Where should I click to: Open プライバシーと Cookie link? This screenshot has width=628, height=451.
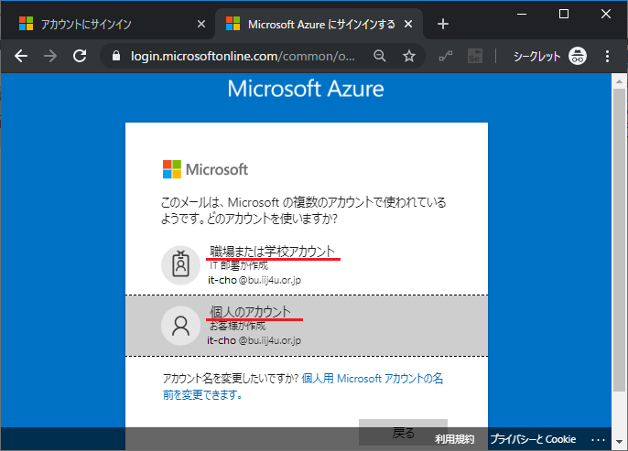533,439
